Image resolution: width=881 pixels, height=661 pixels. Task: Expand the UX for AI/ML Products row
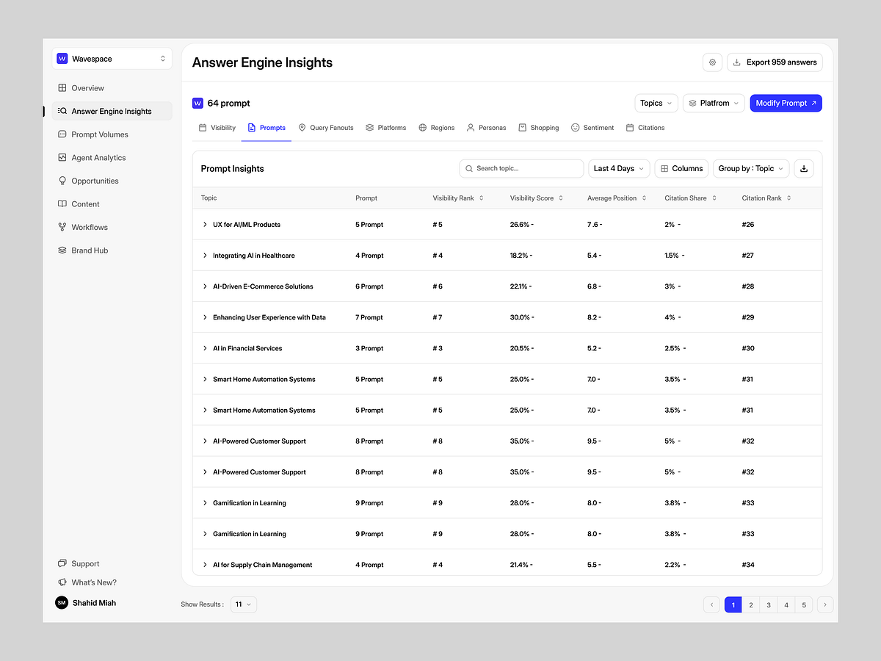coord(205,224)
